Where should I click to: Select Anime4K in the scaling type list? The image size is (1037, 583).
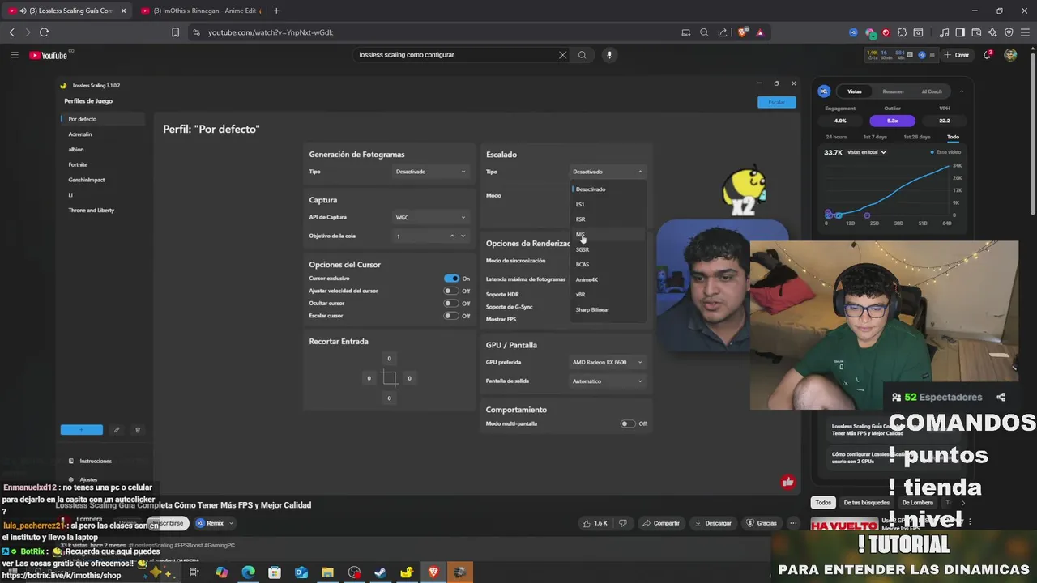[x=608, y=279]
